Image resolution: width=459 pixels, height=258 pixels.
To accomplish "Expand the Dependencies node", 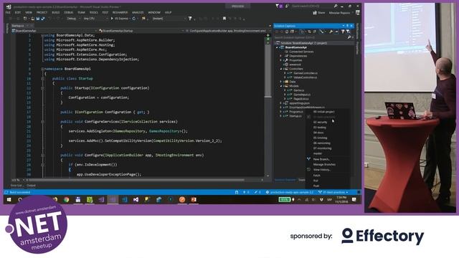I will tap(281, 56).
